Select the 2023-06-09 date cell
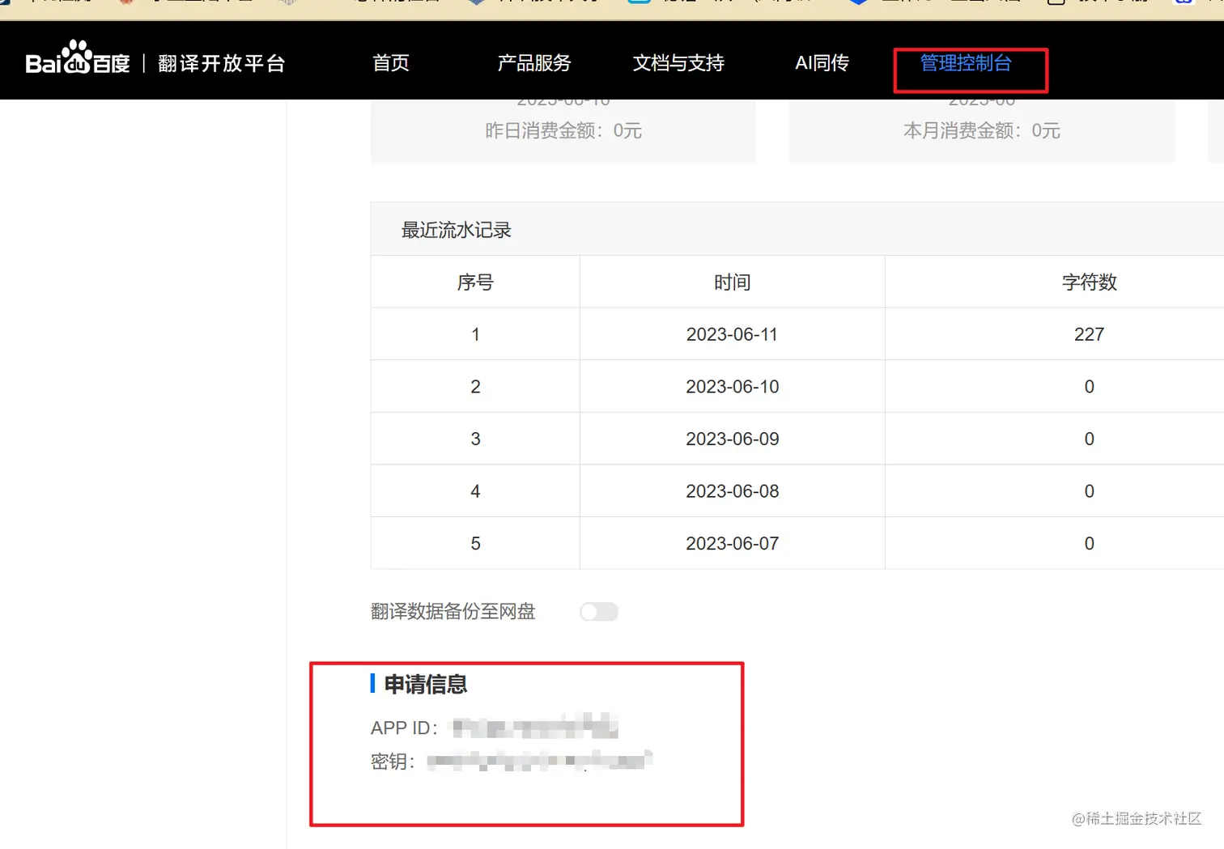 pyautogui.click(x=733, y=439)
